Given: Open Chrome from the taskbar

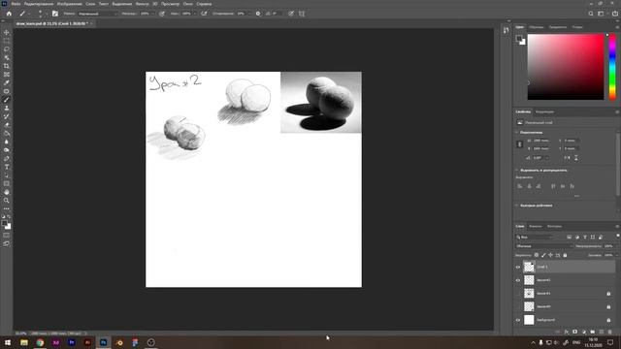Looking at the screenshot, I should click(40, 342).
